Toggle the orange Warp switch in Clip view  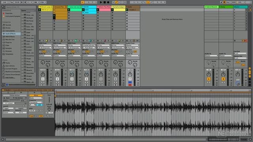[x=36, y=95]
